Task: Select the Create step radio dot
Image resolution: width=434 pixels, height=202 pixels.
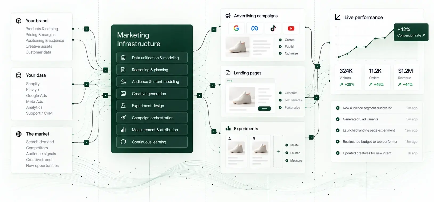Action: pyautogui.click(x=280, y=40)
